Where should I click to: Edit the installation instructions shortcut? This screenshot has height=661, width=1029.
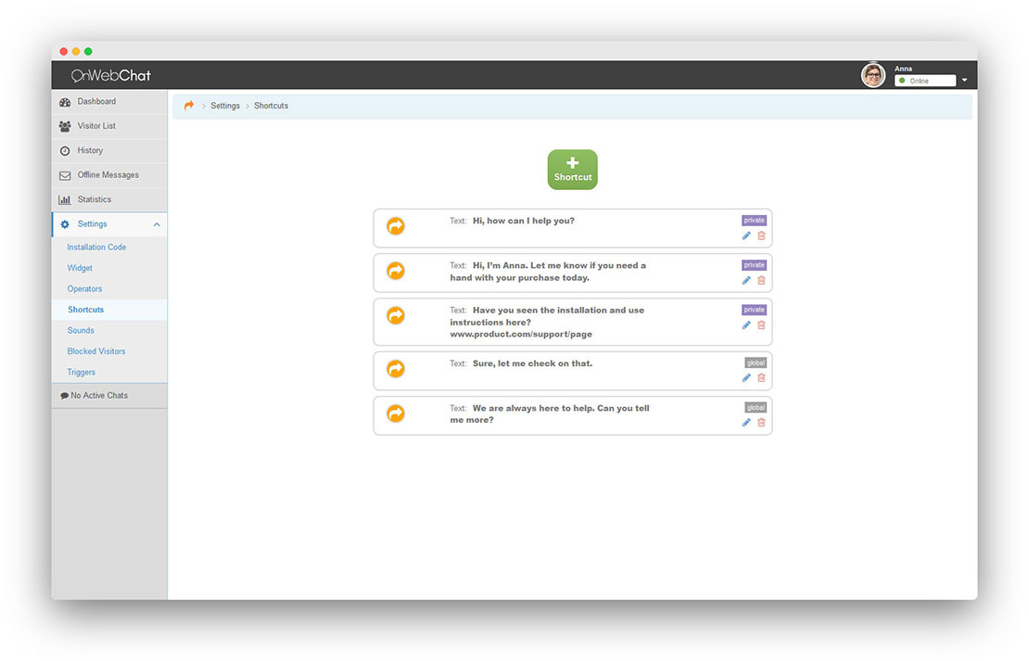point(745,324)
